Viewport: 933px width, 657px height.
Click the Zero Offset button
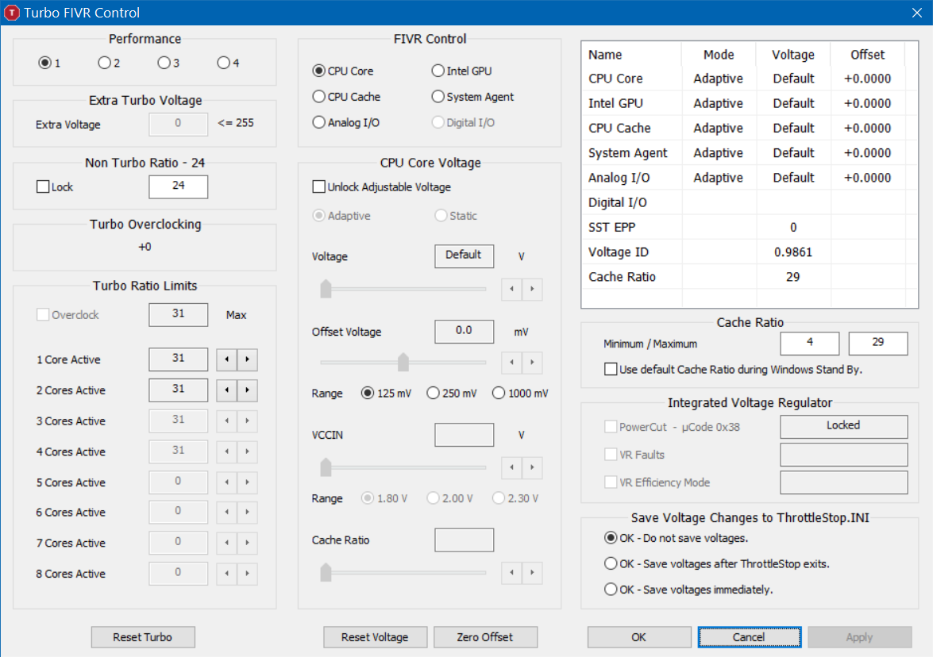(485, 637)
